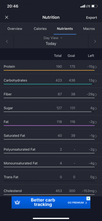This screenshot has width=102, height=221.
Task: Switch to the Overview tab
Action: pyautogui.click(x=15, y=29)
